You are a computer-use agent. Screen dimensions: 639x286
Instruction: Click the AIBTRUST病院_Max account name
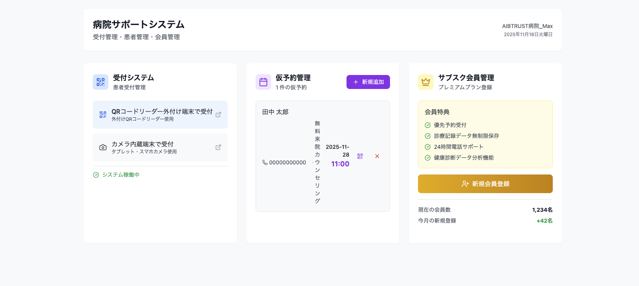528,26
